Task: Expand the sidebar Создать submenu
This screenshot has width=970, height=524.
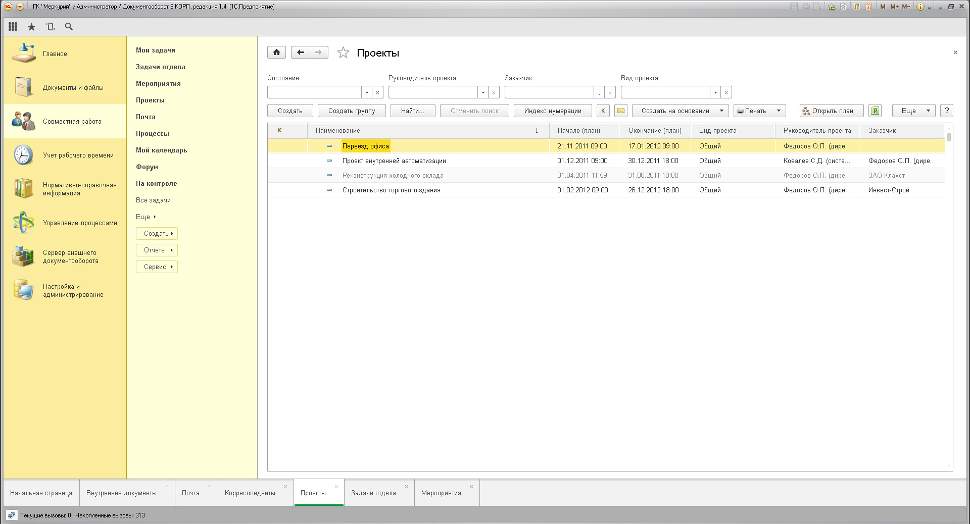Action: point(157,233)
